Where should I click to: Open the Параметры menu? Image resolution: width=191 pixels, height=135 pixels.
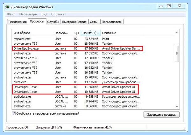click(x=28, y=14)
